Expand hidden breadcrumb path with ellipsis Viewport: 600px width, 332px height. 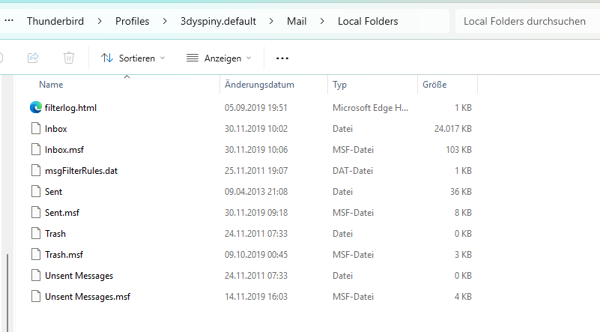8,21
